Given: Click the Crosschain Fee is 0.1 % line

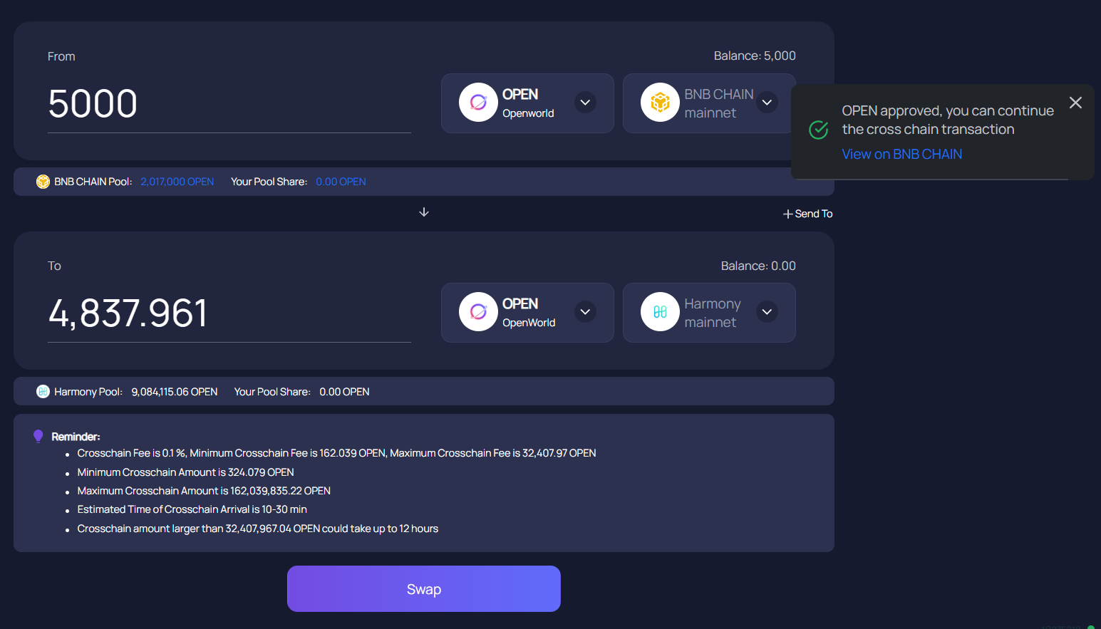Looking at the screenshot, I should pos(336,453).
